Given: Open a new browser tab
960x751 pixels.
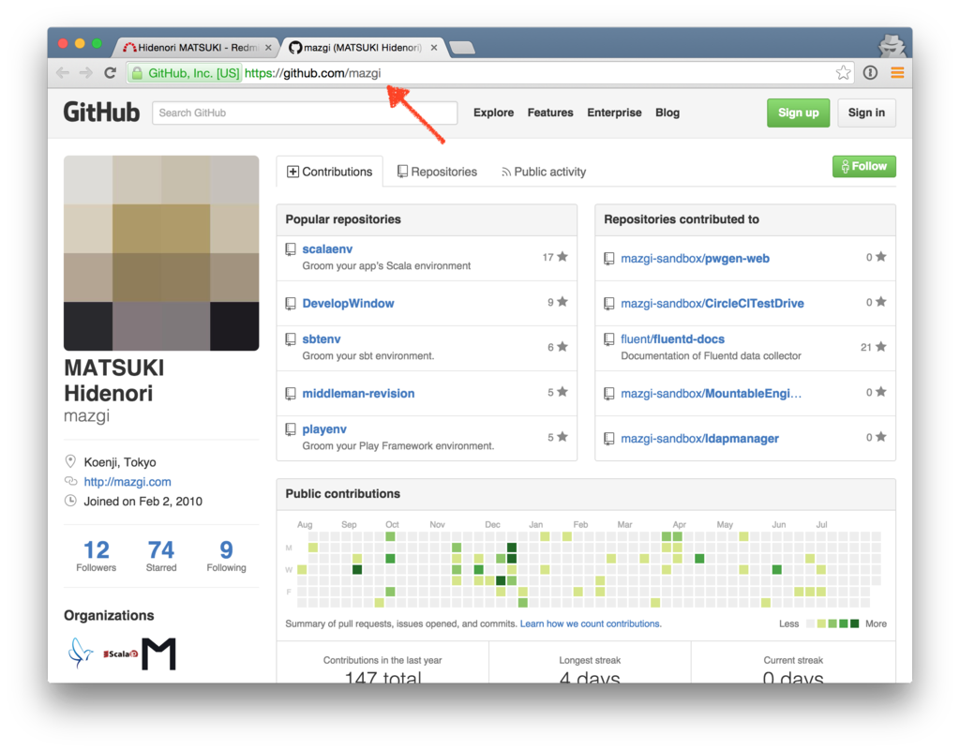Looking at the screenshot, I should (x=462, y=48).
